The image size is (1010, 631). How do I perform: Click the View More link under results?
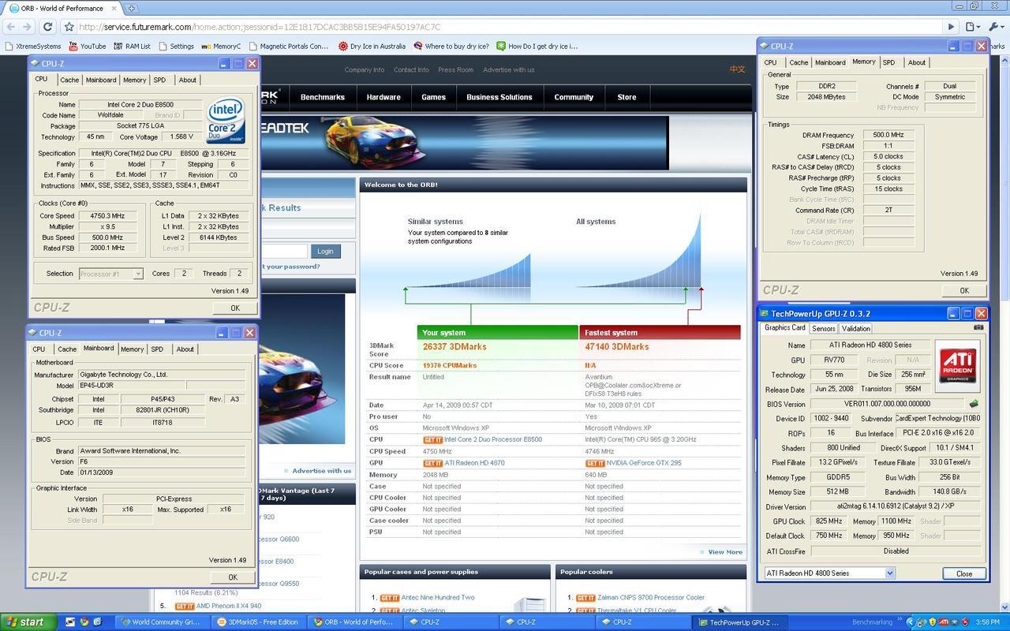tap(725, 552)
